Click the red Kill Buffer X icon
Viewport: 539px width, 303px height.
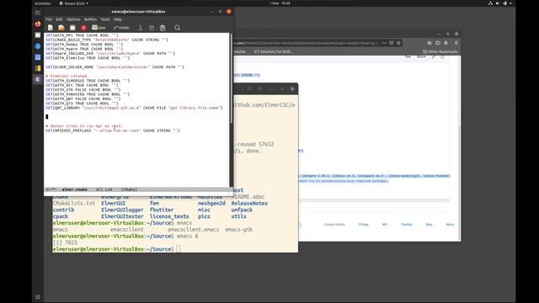(x=83, y=28)
